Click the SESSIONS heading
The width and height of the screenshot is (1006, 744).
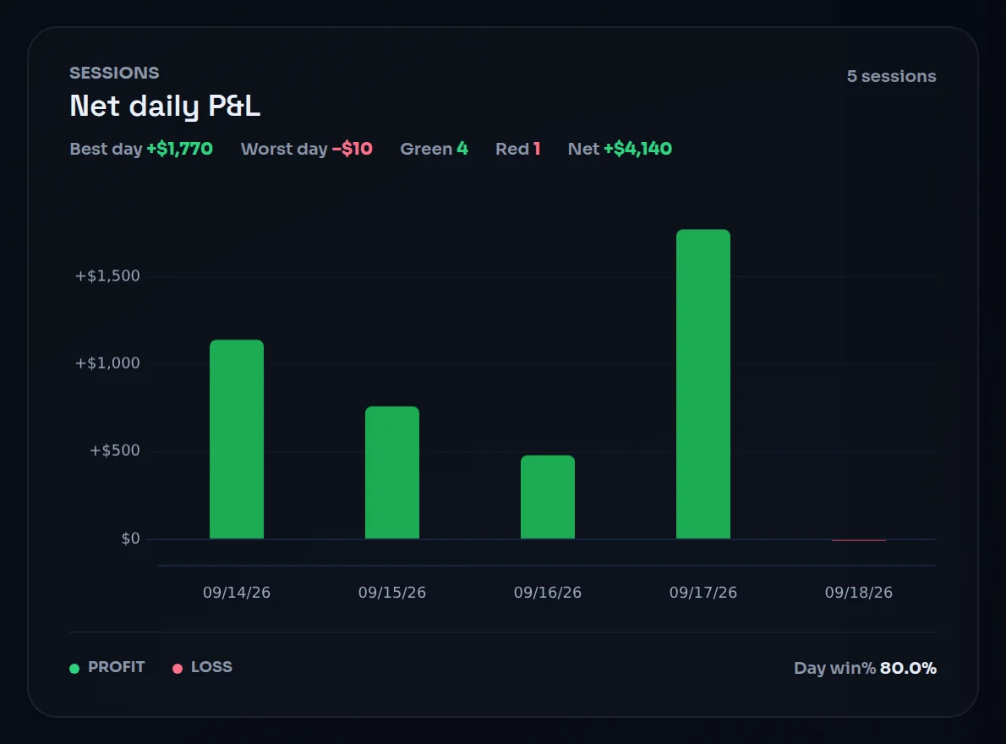click(x=114, y=73)
